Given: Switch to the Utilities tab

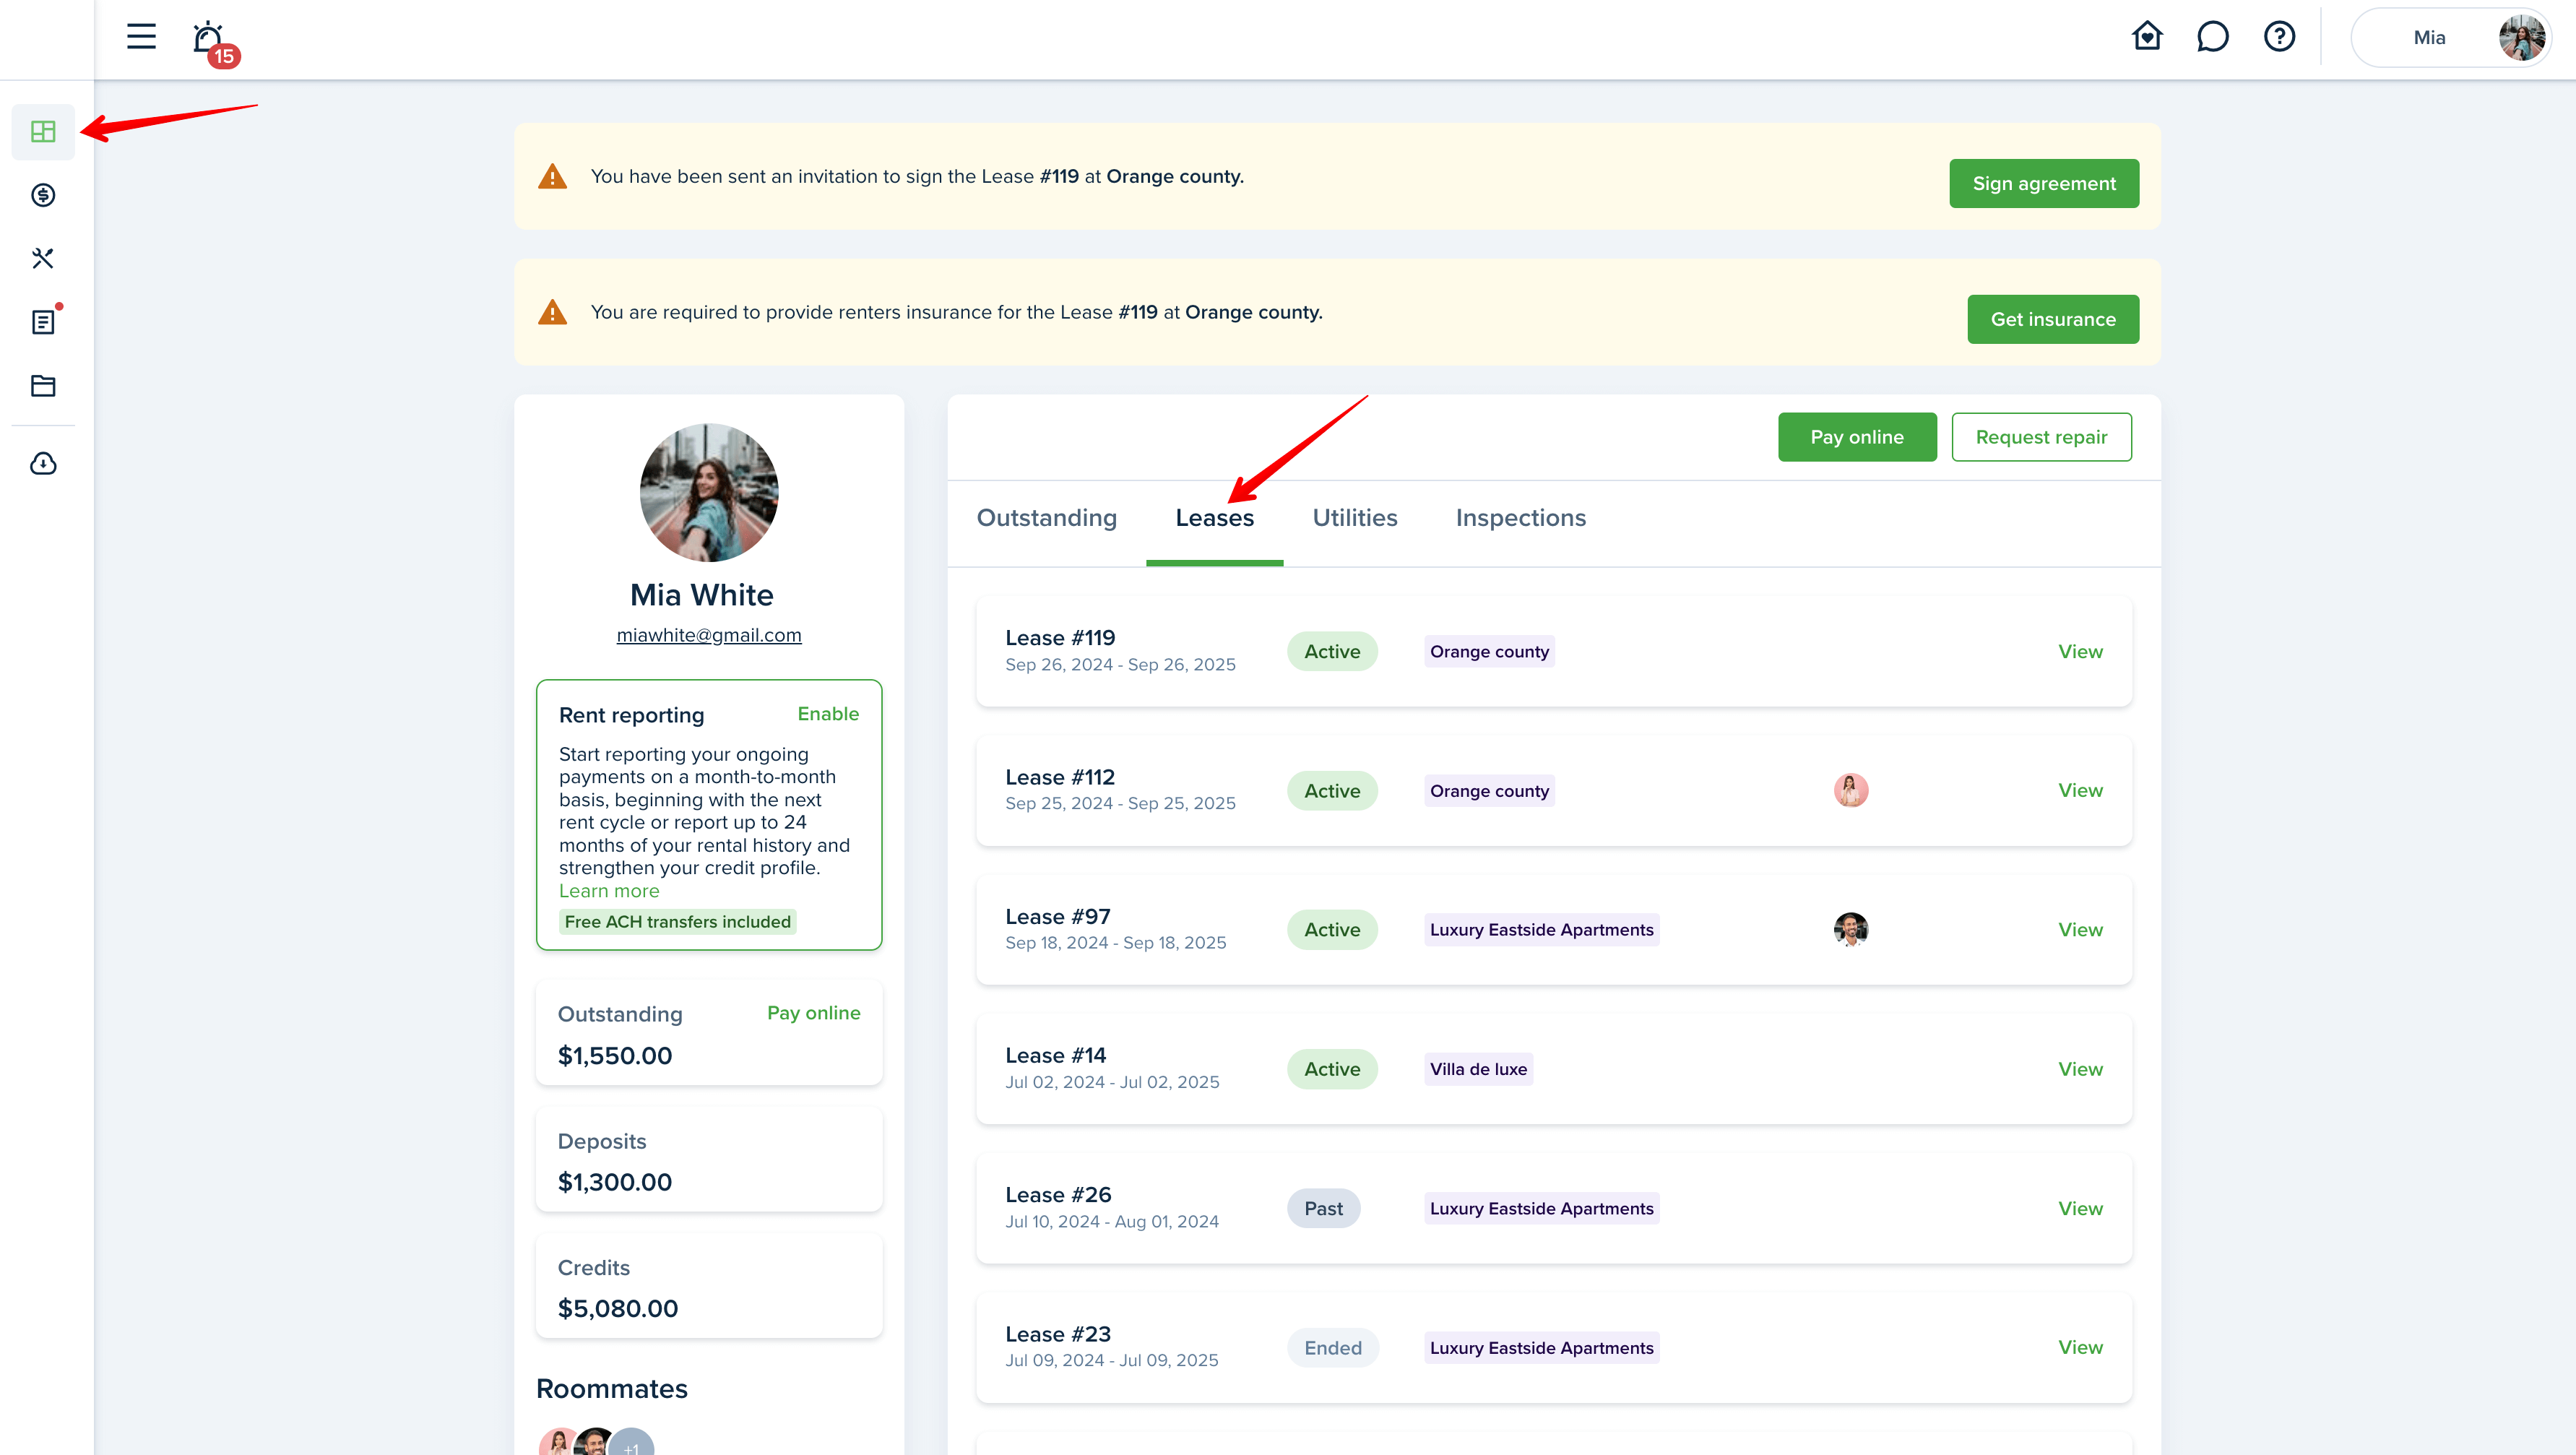Looking at the screenshot, I should click(1354, 518).
